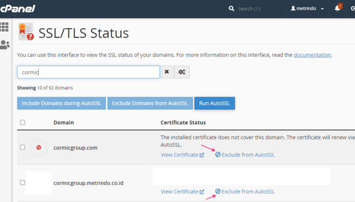Click the cormicgroup.com domain name
The image size is (355, 202).
click(x=75, y=148)
